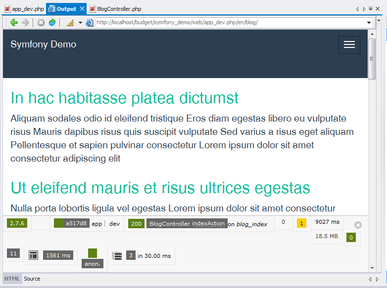Viewport: 387px width, 288px height.
Task: Toggle the hamburger navigation menu
Action: pos(349,44)
